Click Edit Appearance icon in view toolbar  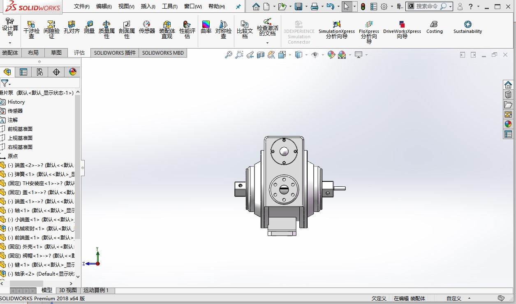click(331, 55)
